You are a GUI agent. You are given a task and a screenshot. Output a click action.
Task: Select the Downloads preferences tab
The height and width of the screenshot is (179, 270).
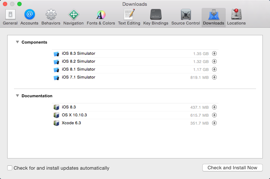pyautogui.click(x=213, y=17)
